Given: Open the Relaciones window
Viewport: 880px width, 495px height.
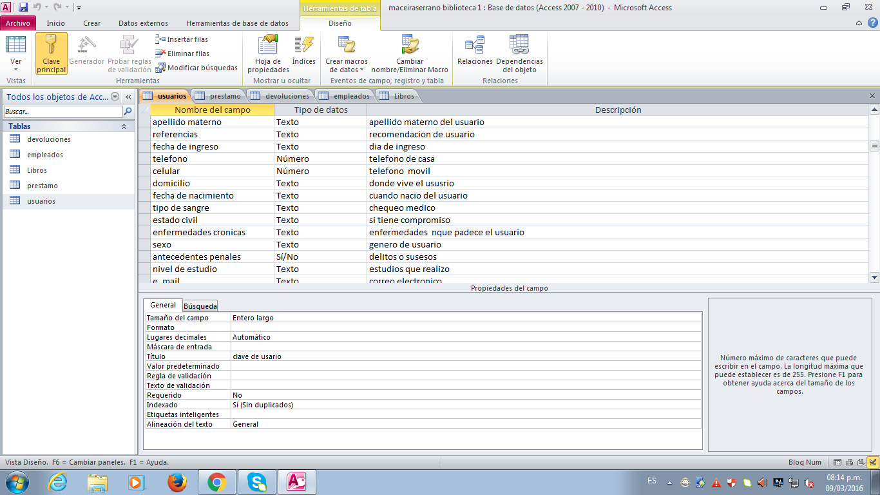Looking at the screenshot, I should click(x=475, y=46).
